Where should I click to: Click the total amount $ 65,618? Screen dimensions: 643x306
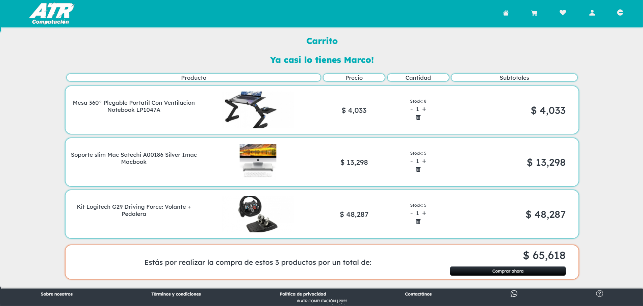[544, 255]
